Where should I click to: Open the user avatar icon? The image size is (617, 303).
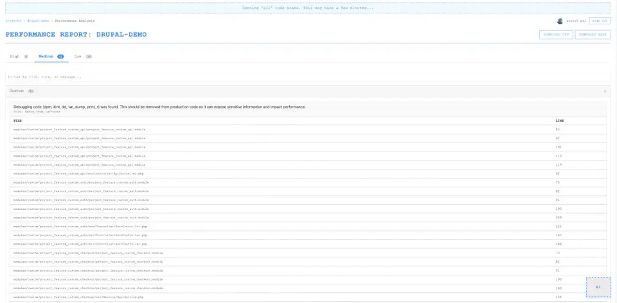coord(560,21)
